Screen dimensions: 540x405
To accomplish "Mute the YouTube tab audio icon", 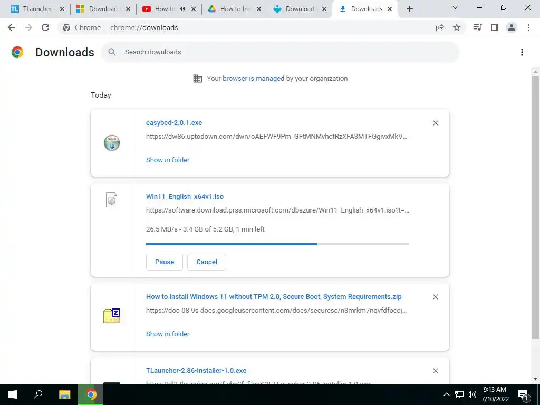I will point(182,9).
